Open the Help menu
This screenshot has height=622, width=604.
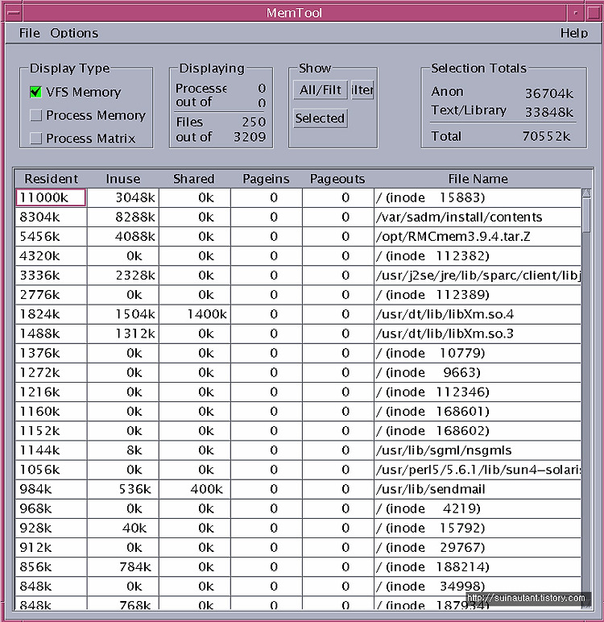pos(574,33)
